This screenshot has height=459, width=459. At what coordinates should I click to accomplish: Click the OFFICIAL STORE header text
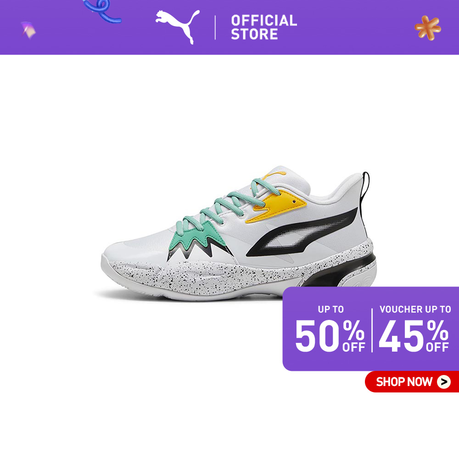264,27
